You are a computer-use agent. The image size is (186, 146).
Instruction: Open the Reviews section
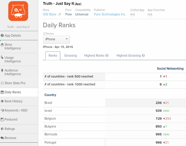click(19, 138)
